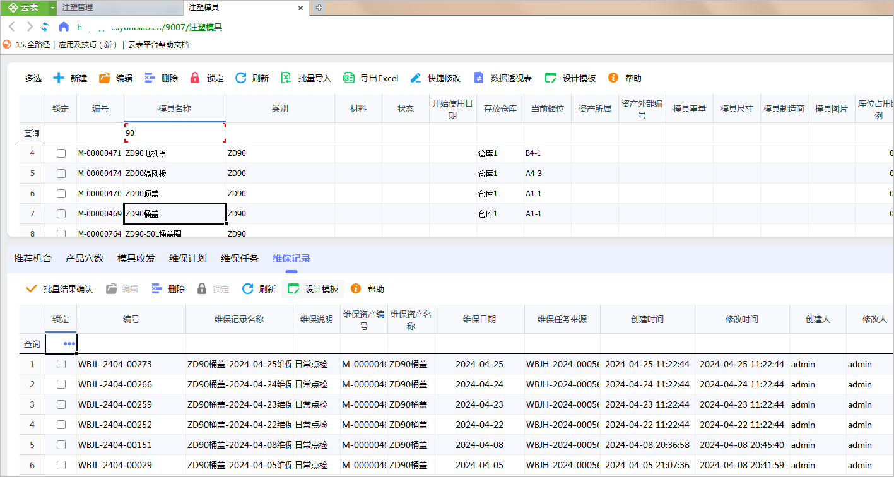Click the lower panel 设计模板 icon
Screen dimensions: 894x477
point(293,289)
